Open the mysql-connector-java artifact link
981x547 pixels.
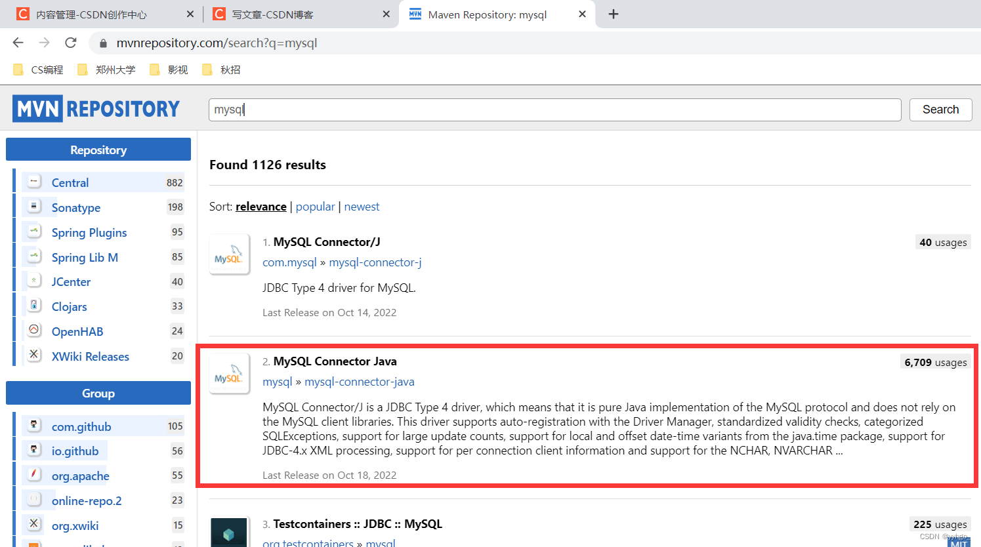coord(360,382)
